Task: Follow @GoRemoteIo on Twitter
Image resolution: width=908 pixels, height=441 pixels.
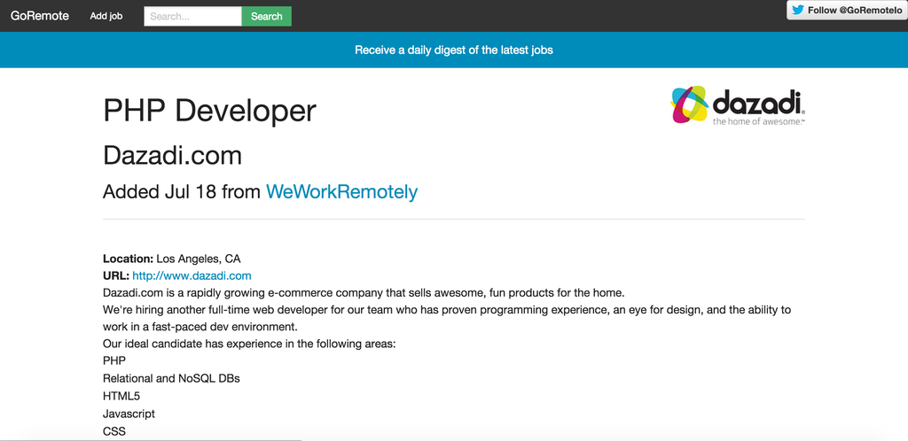Action: (x=847, y=10)
